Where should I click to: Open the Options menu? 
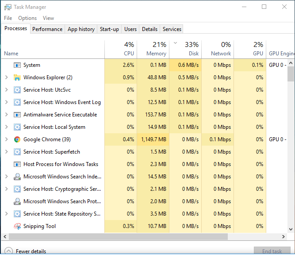(x=27, y=18)
